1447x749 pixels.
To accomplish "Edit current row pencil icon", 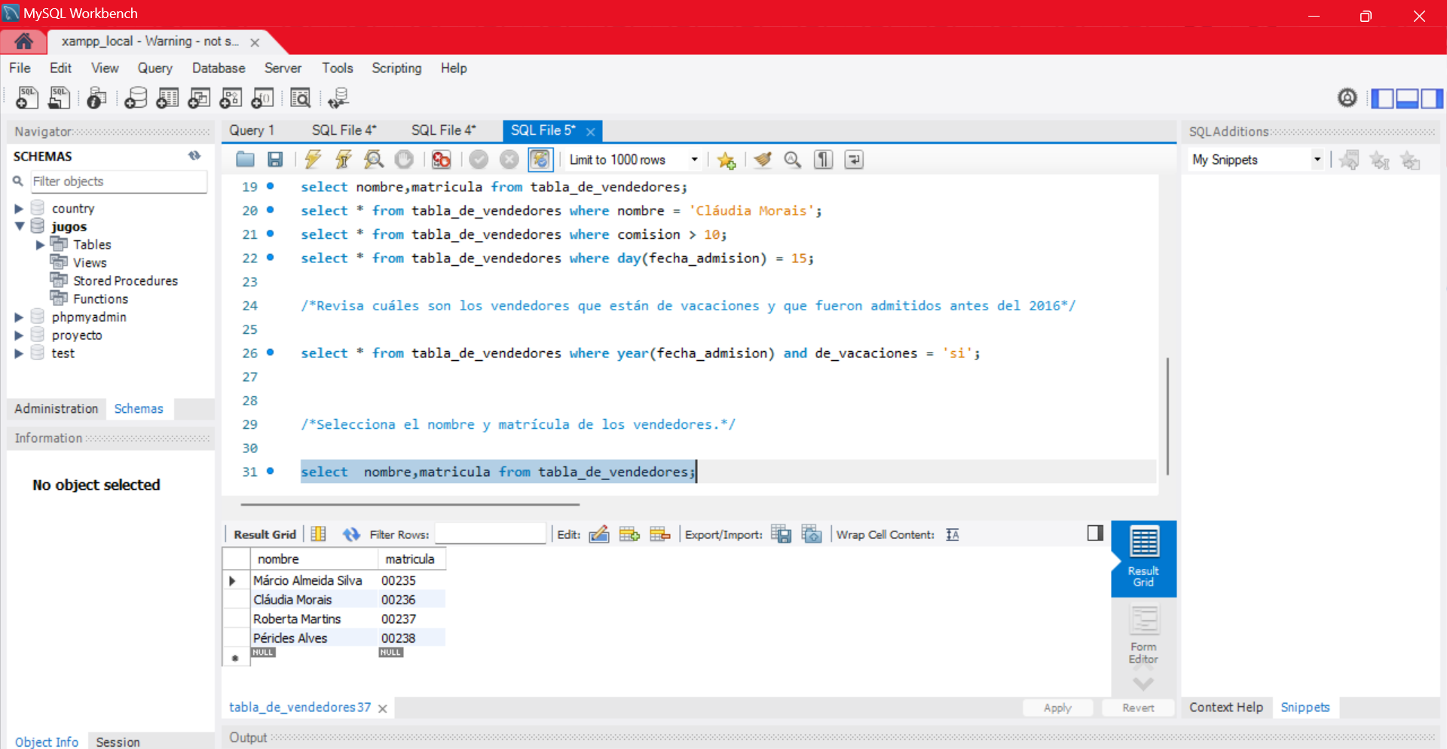I will click(x=599, y=534).
